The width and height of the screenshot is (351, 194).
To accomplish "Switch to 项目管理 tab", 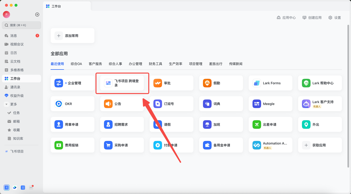I will (x=196, y=64).
